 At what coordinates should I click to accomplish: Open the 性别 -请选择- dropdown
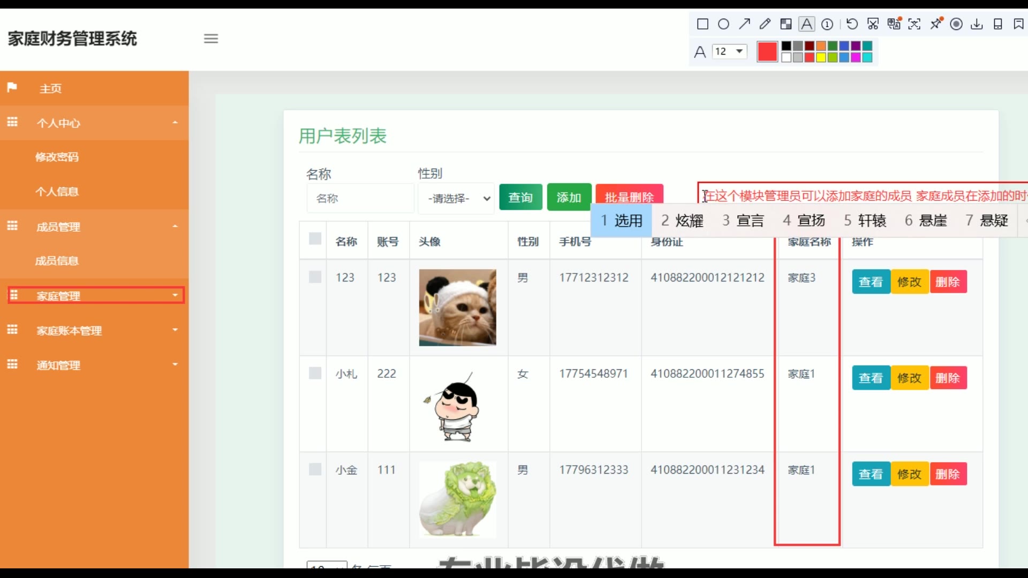click(456, 199)
